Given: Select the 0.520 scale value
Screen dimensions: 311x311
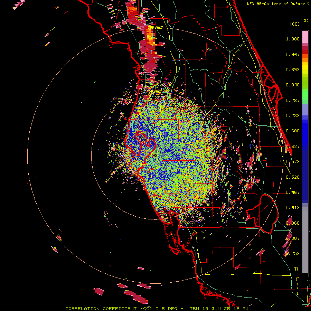Looking at the screenshot, I should (x=293, y=177).
